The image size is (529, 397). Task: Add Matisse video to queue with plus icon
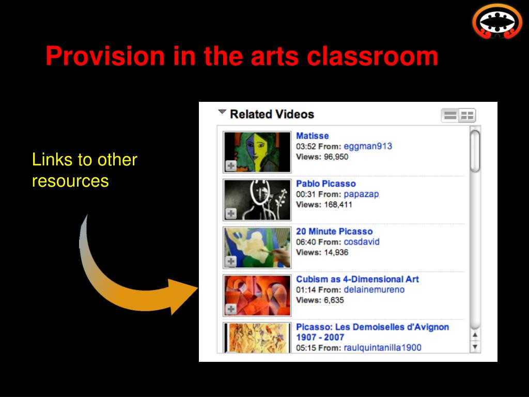[x=231, y=166]
